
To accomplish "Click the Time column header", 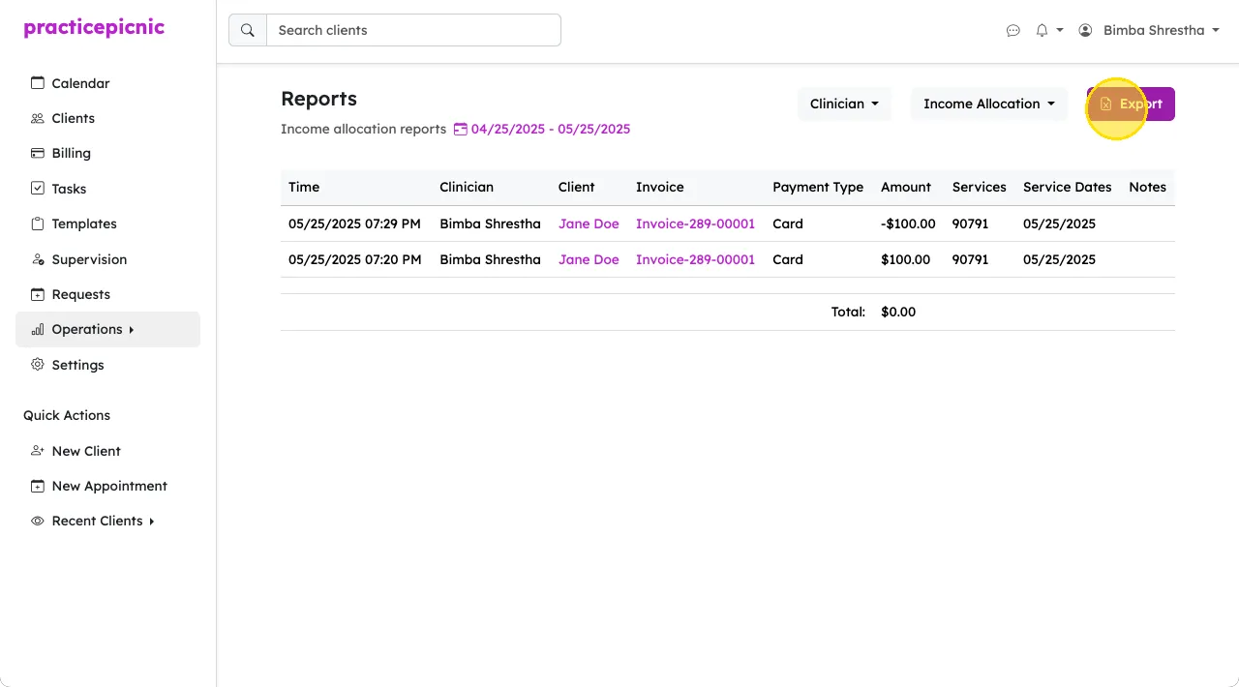I will pos(304,187).
